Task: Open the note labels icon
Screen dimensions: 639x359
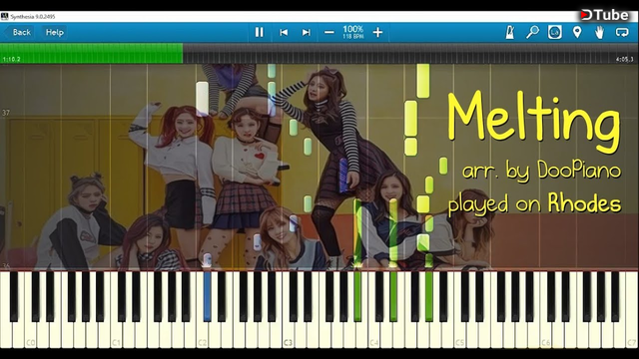Action: click(555, 32)
